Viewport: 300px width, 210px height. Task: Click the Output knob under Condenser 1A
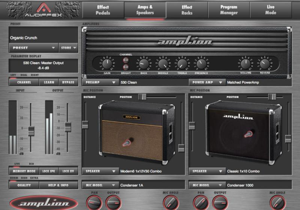pos(114,202)
